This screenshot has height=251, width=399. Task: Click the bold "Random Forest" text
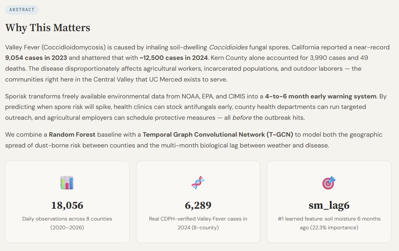pyautogui.click(x=72, y=135)
